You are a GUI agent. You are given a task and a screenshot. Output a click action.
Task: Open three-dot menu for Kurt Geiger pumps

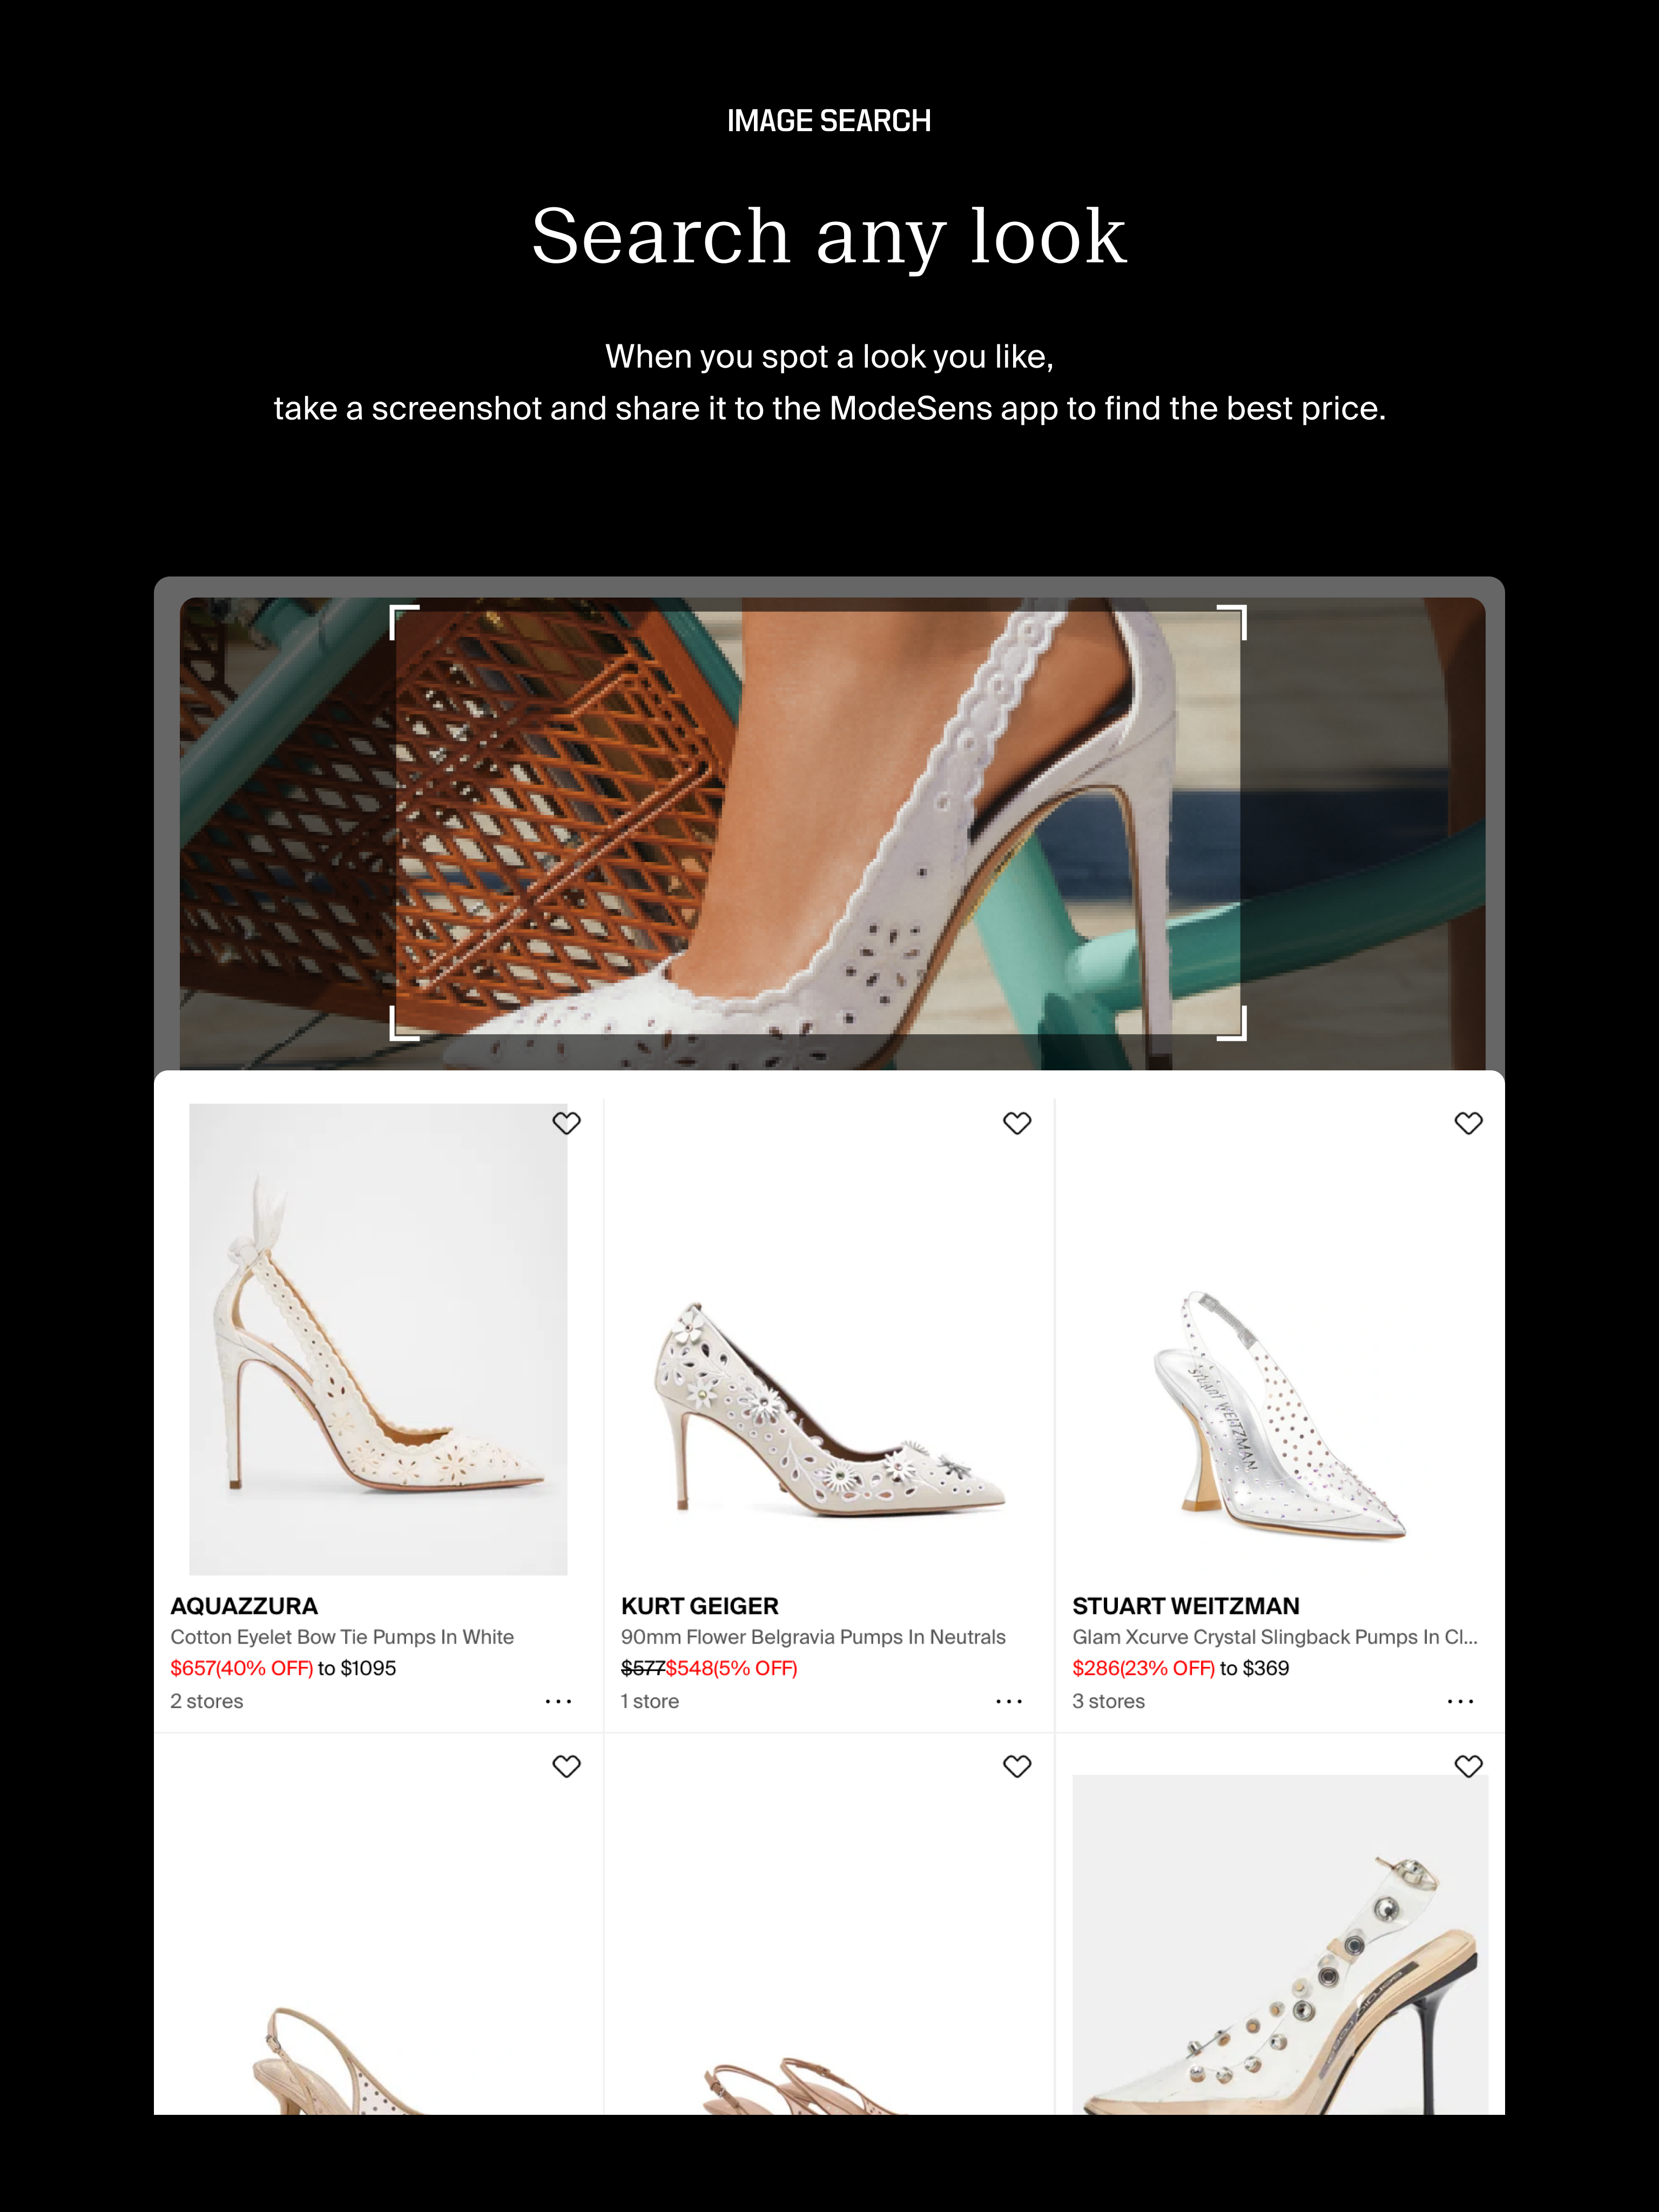click(1009, 1701)
